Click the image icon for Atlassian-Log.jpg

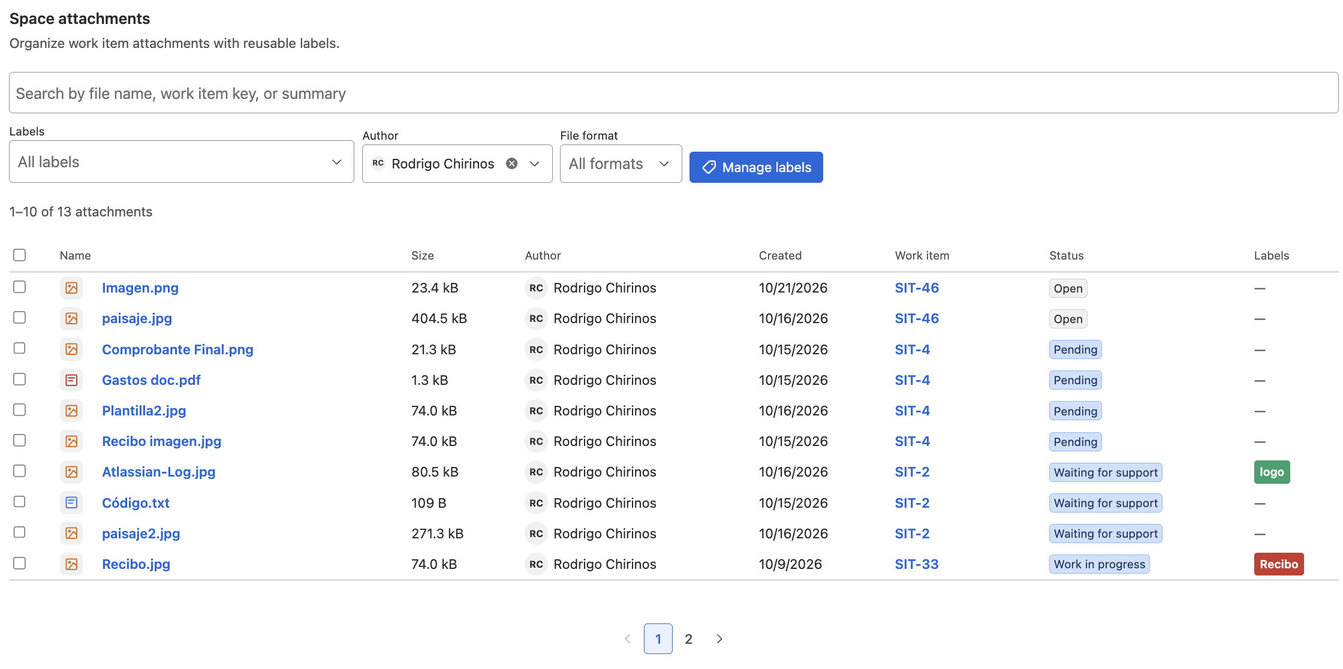[x=71, y=472]
